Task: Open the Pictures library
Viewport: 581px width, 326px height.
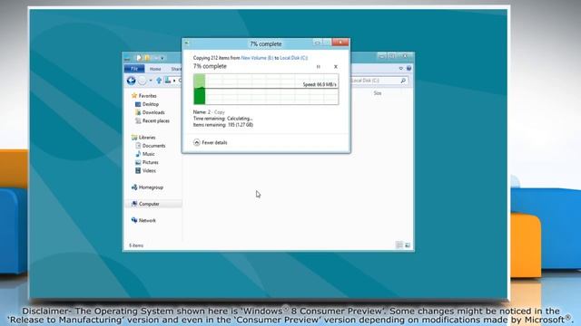Action: coord(151,162)
